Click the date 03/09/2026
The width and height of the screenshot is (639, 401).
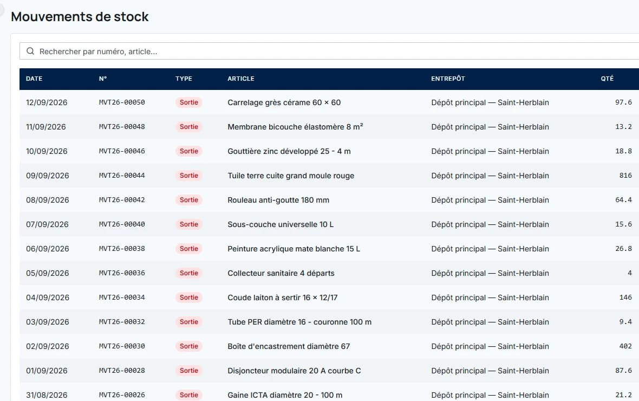[x=47, y=322]
